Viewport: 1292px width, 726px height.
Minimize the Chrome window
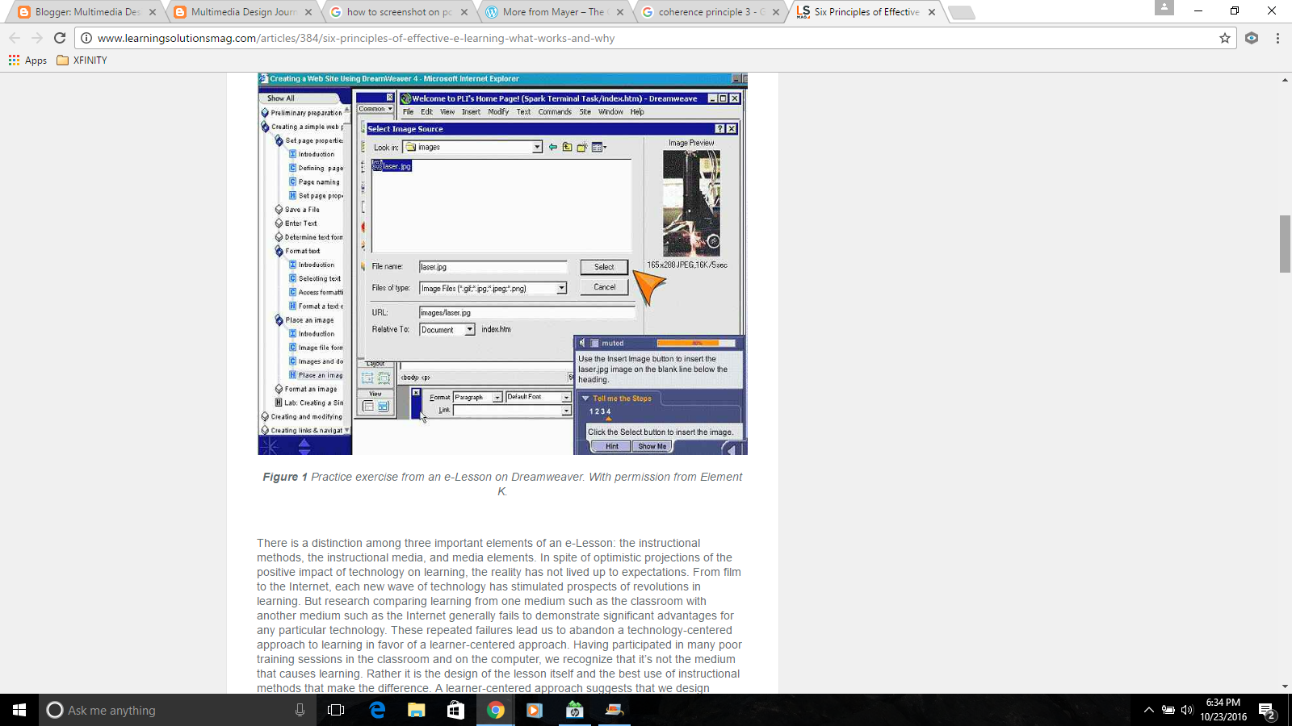coord(1198,10)
